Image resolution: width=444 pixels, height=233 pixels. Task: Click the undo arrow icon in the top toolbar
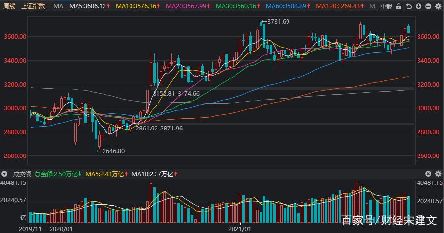pos(409,6)
